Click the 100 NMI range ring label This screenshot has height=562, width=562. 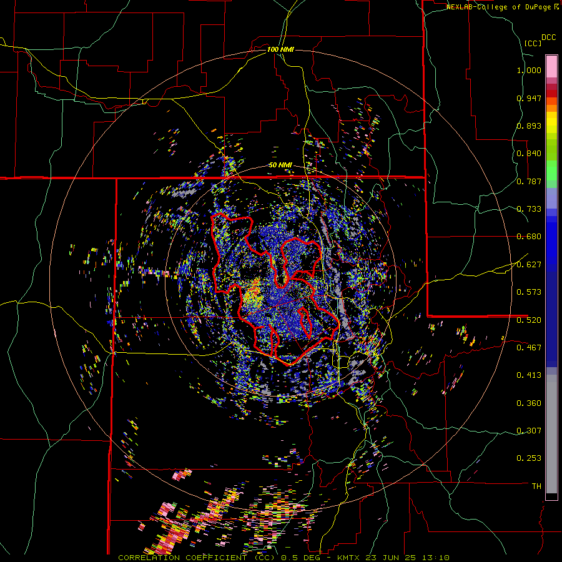280,49
